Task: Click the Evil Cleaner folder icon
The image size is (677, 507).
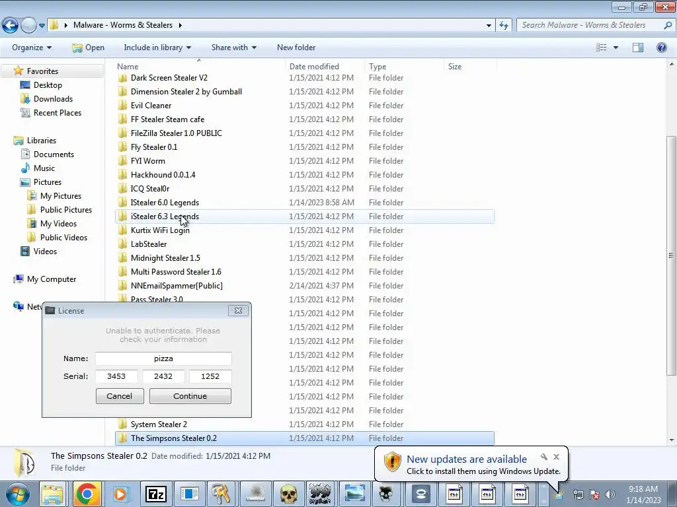Action: [x=122, y=106]
